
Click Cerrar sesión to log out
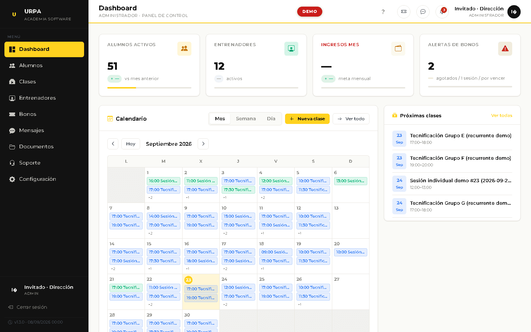[x=28, y=307]
